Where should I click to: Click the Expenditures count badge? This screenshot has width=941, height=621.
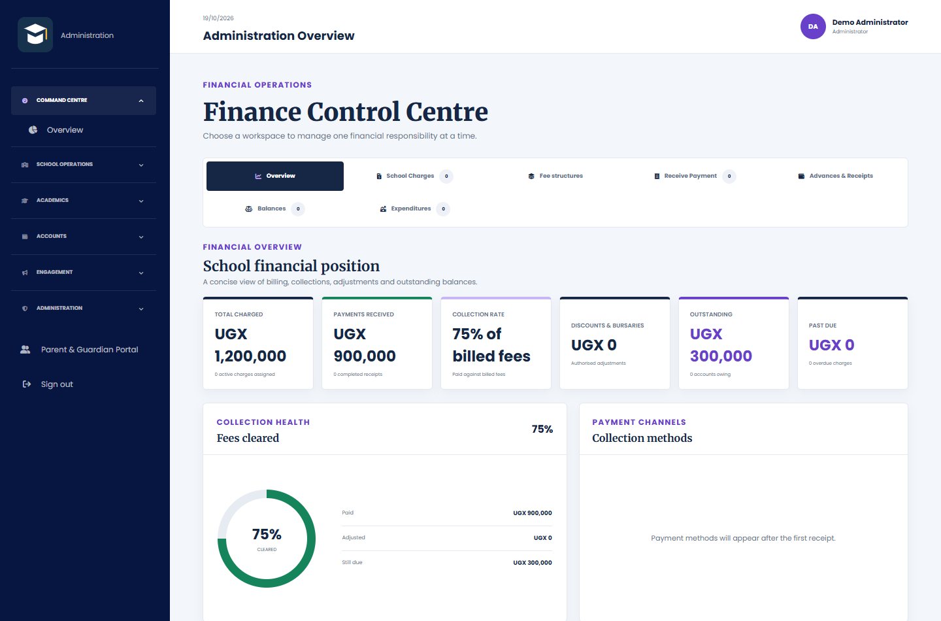tap(443, 209)
